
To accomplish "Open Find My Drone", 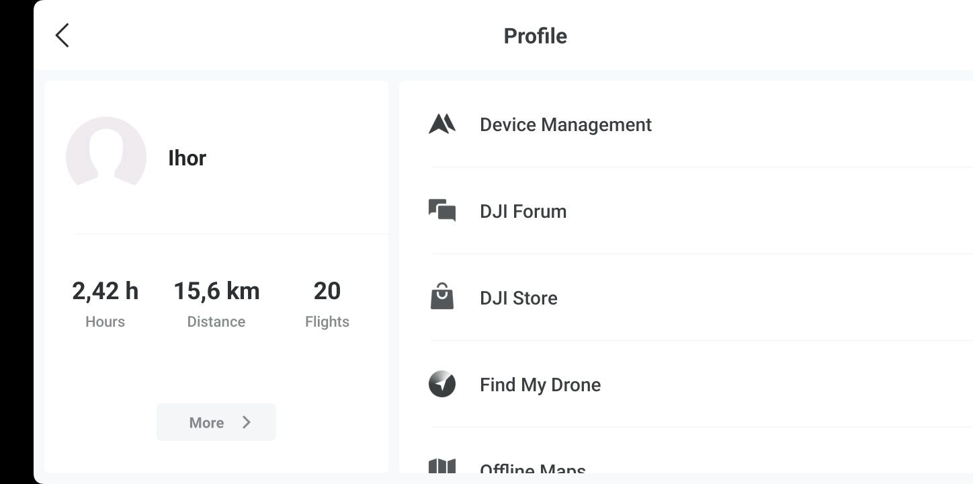I will click(x=686, y=385).
